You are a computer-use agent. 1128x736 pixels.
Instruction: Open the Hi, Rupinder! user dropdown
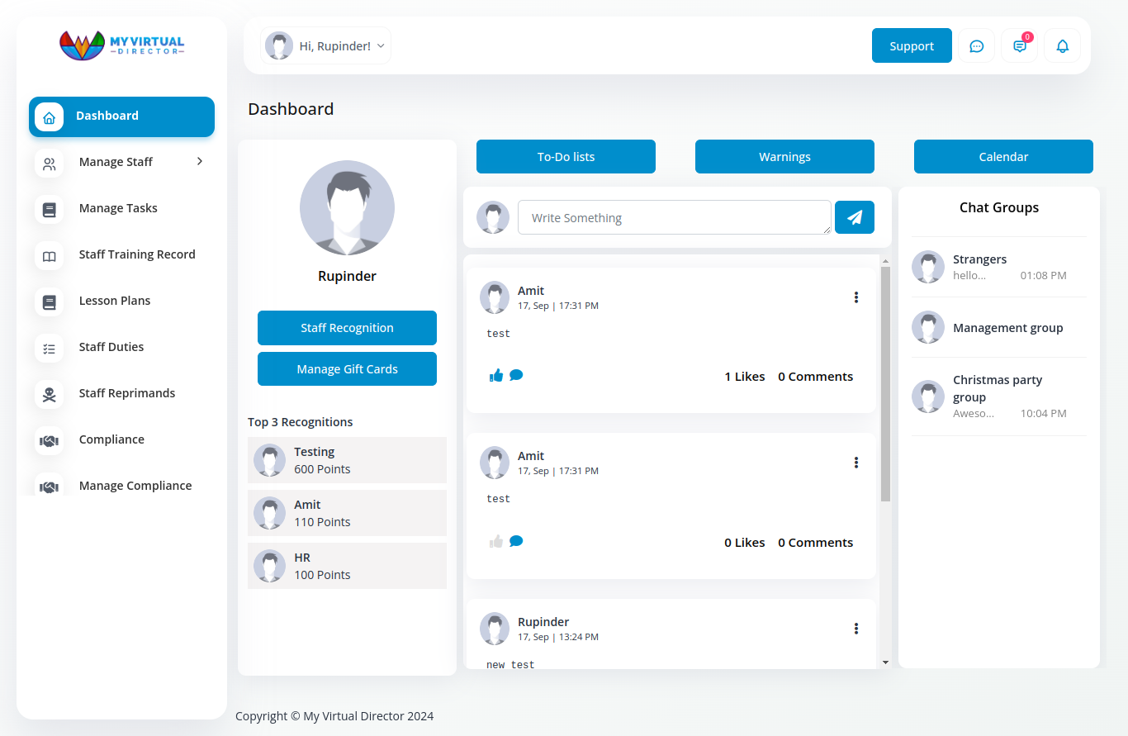326,46
